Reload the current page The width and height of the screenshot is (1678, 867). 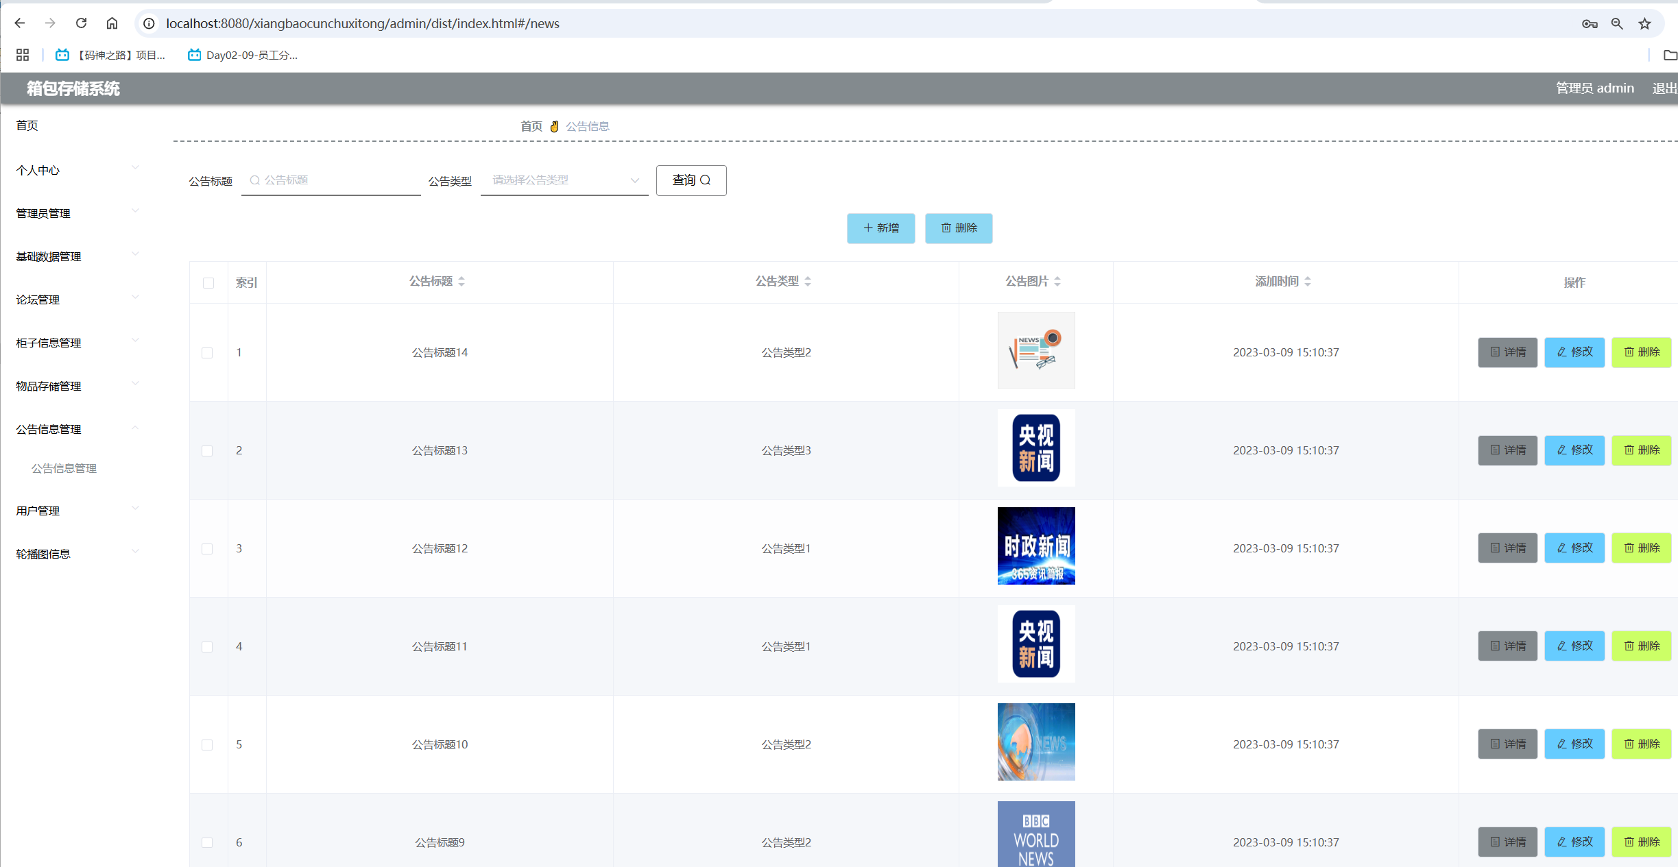click(x=81, y=23)
